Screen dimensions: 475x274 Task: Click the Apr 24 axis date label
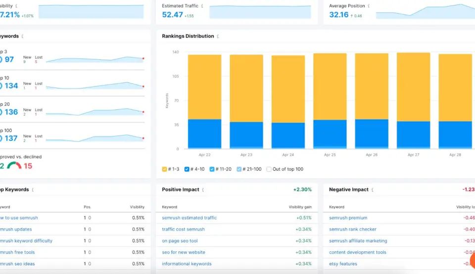coord(288,155)
